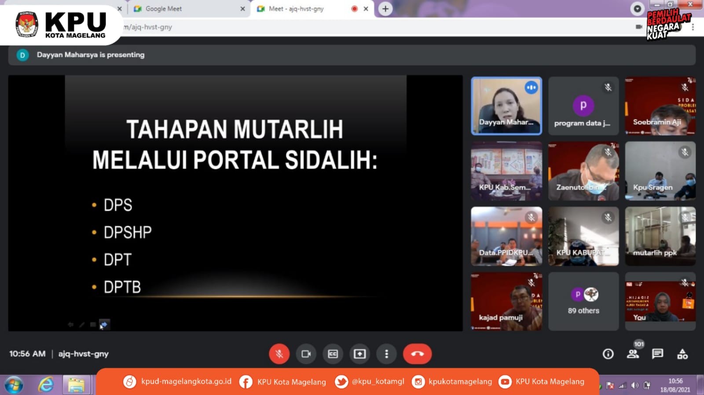Image resolution: width=704 pixels, height=395 pixels.
Task: Select the kajad pamuji video tile
Action: pos(506,301)
